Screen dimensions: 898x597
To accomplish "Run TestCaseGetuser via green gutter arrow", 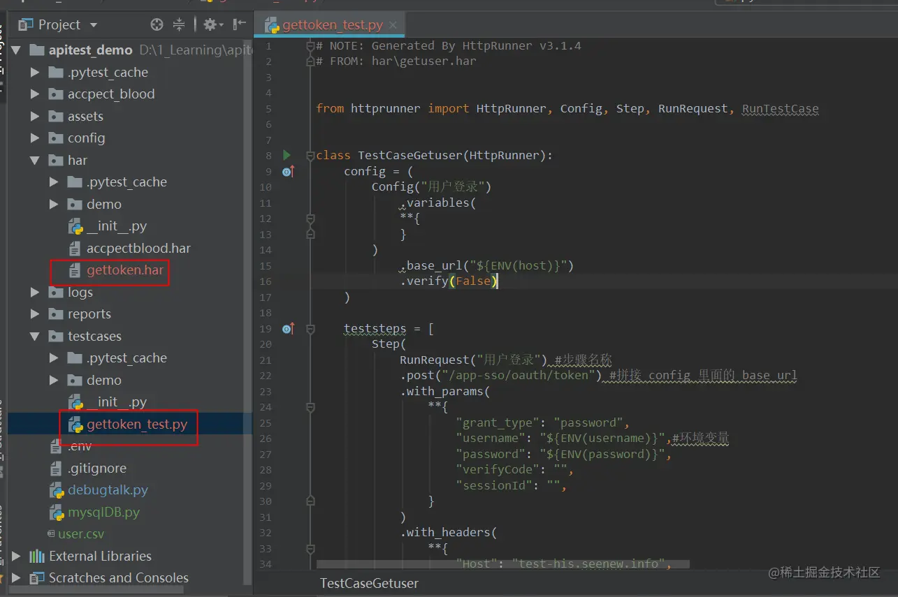I will [287, 155].
